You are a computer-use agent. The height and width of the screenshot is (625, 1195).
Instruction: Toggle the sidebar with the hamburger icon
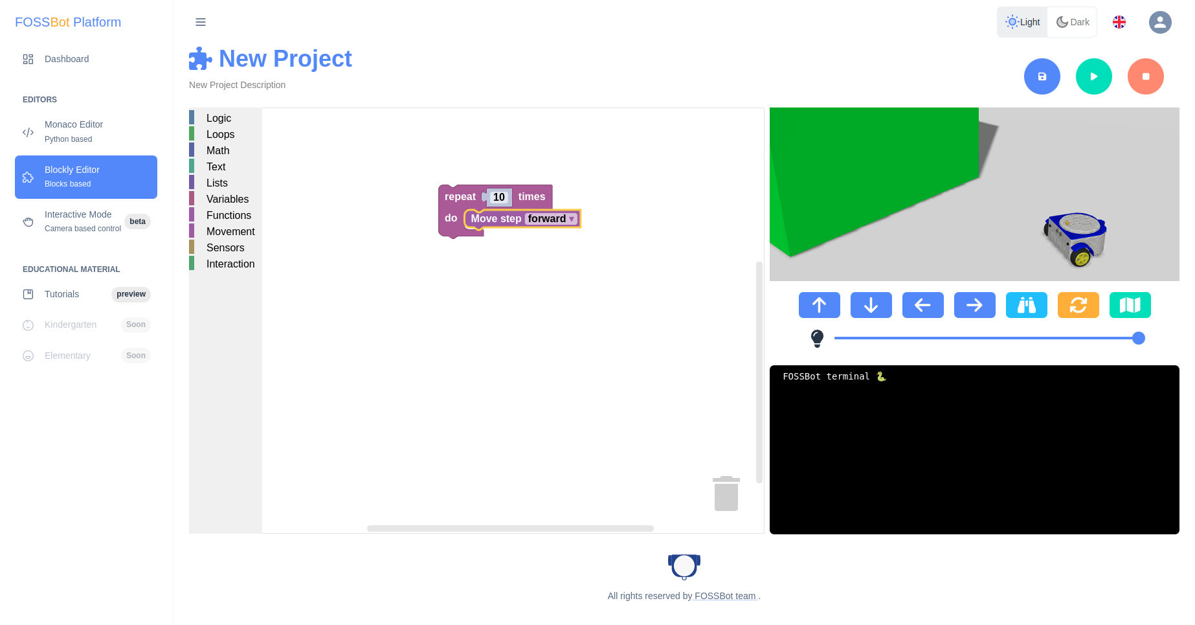(x=201, y=21)
